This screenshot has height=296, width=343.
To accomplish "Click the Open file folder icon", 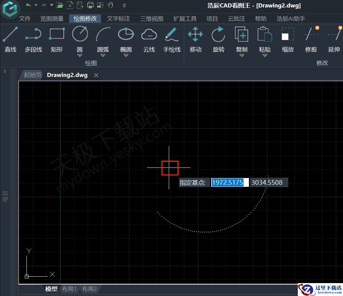I will pos(59,5).
